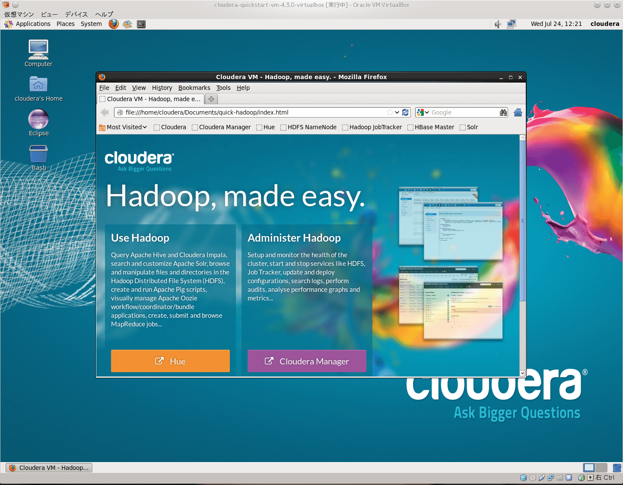Open the Trash desktop icon
Screen dimensions: 623x485
38,157
